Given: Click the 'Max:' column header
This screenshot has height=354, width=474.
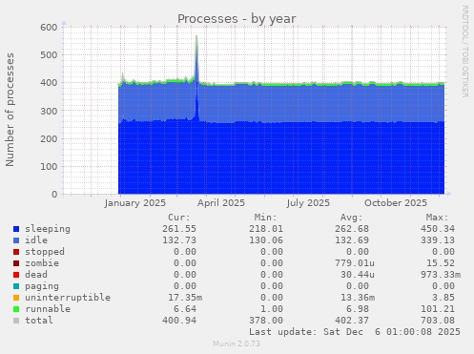Looking at the screenshot, I should [438, 218].
